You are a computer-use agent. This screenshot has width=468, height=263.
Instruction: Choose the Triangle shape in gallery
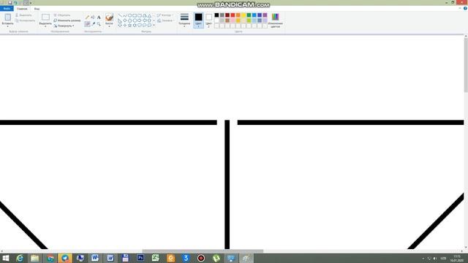(x=149, y=15)
